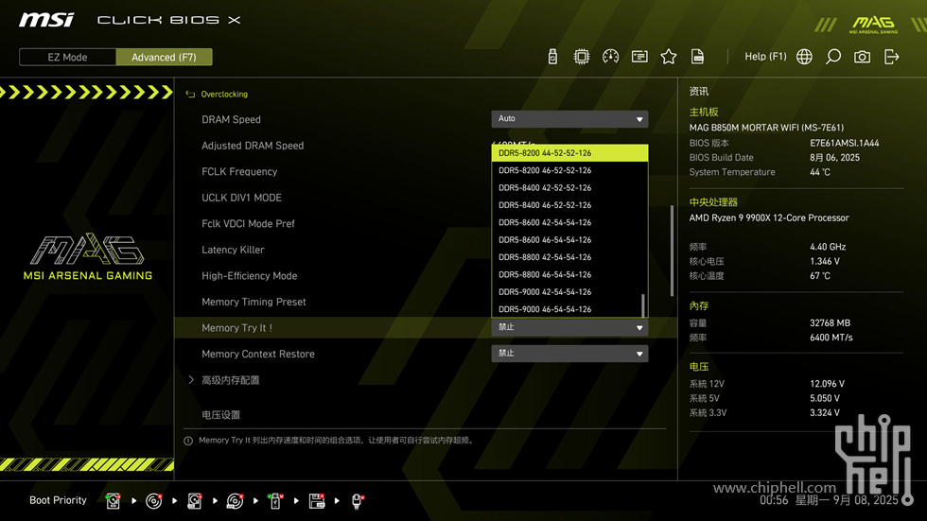Viewport: 927px width, 521px height.
Task: Click the Overclocking breadcrumb text
Action: click(224, 94)
